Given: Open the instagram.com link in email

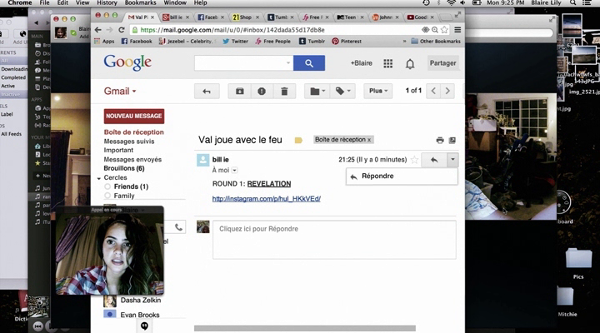Looking at the screenshot, I should [267, 199].
